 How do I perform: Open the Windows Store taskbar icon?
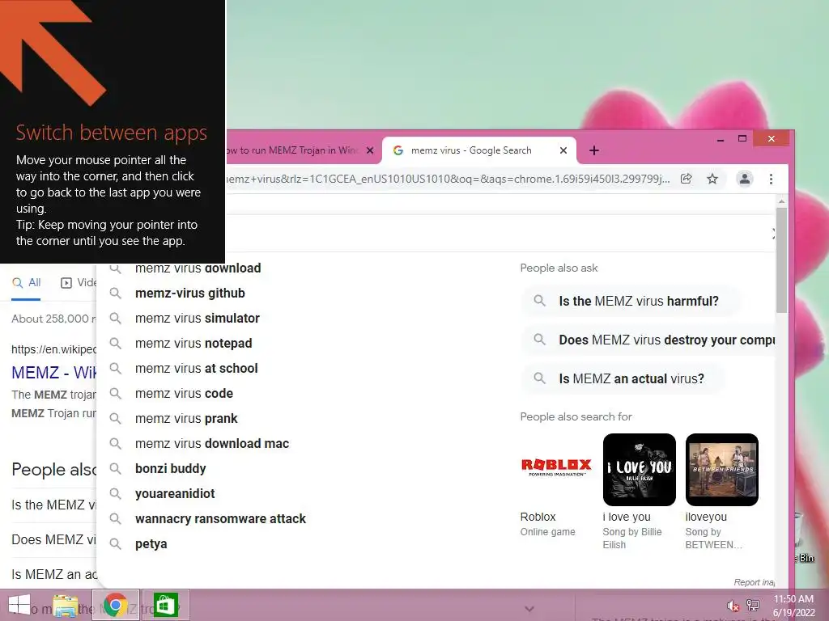165,605
